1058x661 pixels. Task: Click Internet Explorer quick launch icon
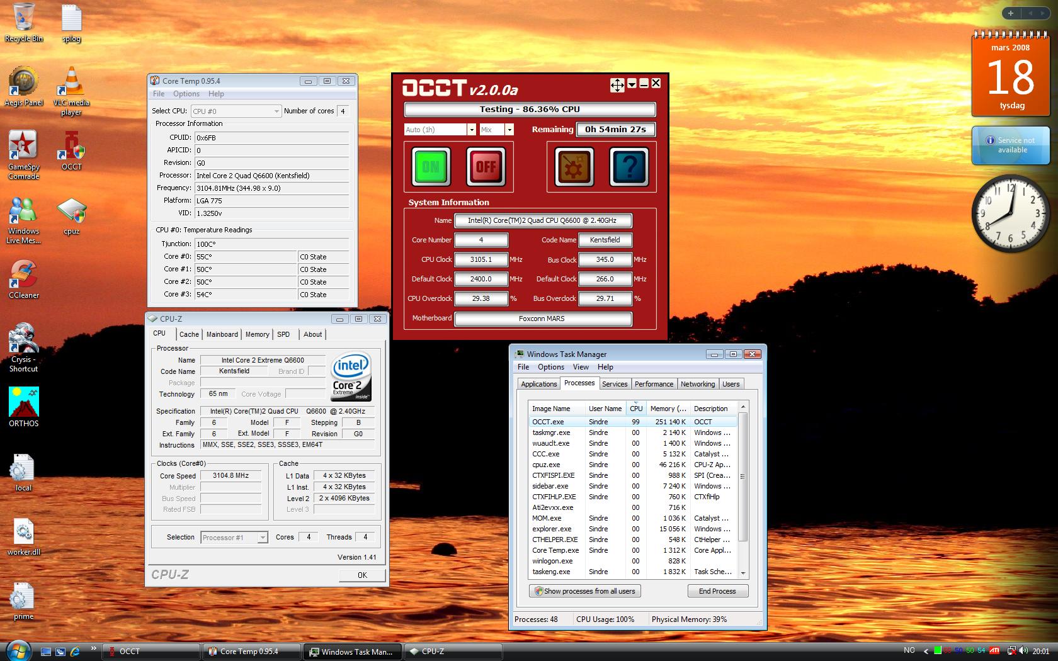pyautogui.click(x=74, y=652)
